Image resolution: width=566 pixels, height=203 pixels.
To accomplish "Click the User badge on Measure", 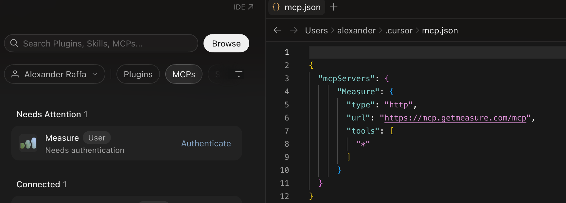I will [97, 138].
